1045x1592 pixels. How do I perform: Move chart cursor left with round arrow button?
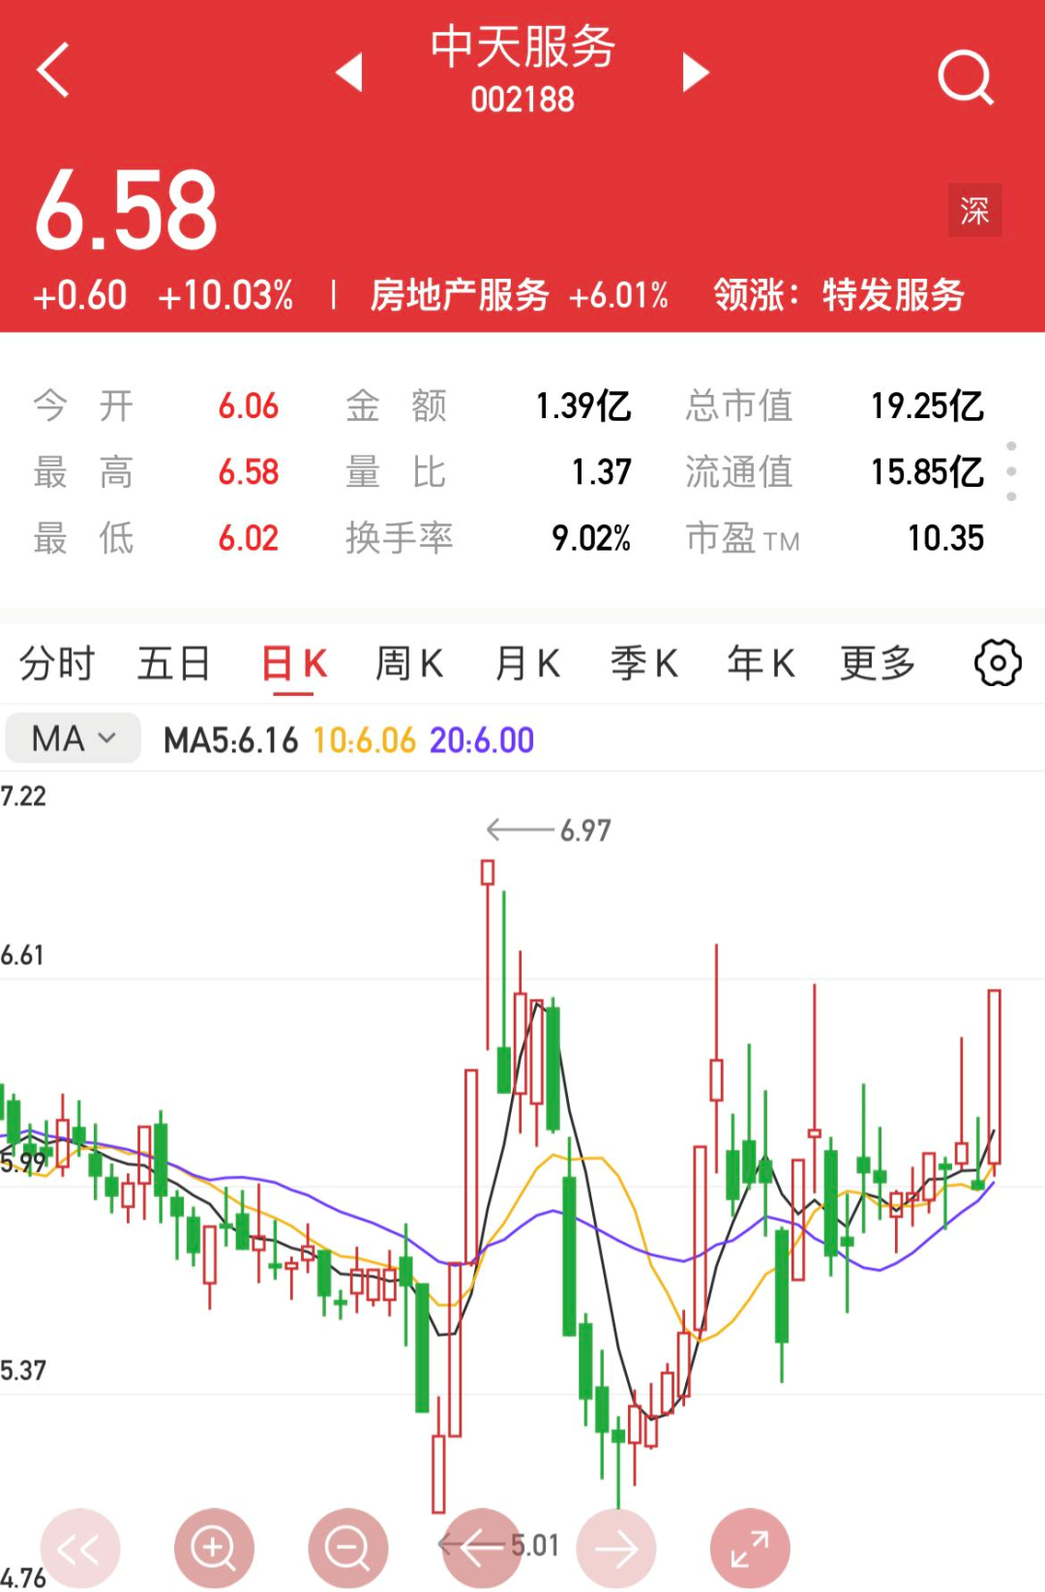[x=482, y=1548]
